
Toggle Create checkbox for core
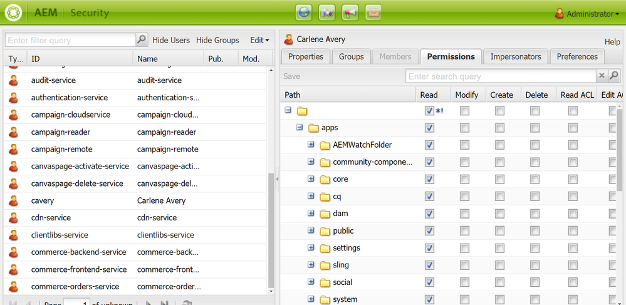pyautogui.click(x=500, y=179)
